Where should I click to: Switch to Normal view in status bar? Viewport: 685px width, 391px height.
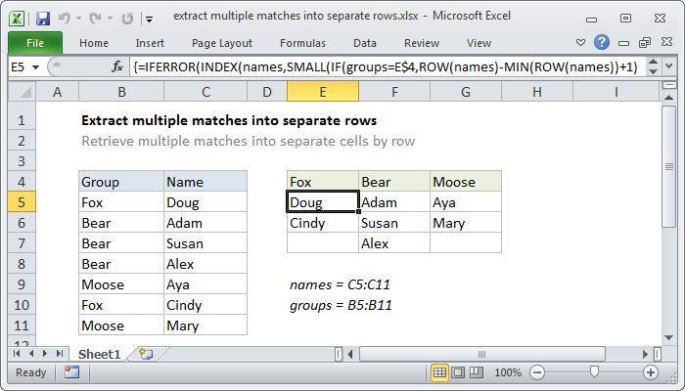click(440, 372)
